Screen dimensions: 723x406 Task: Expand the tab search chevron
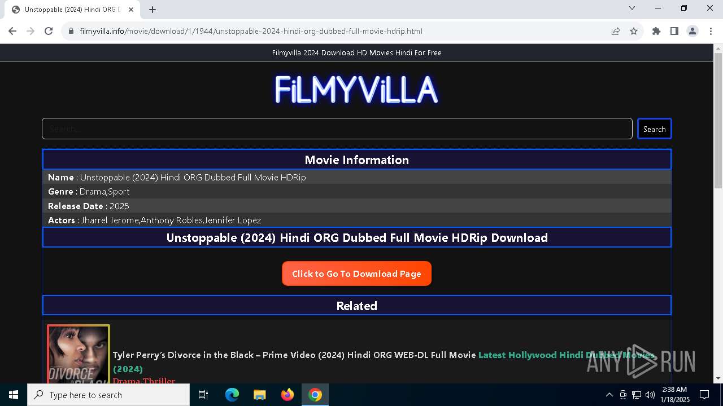(x=632, y=8)
